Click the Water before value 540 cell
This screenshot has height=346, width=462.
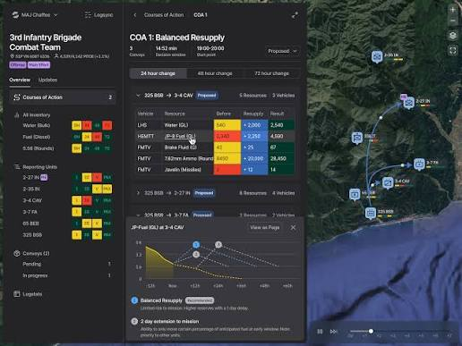(227, 125)
